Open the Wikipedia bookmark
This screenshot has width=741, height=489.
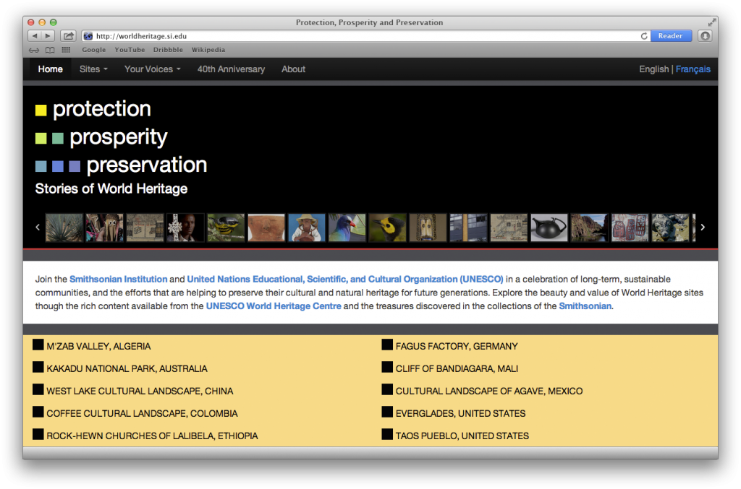point(208,50)
